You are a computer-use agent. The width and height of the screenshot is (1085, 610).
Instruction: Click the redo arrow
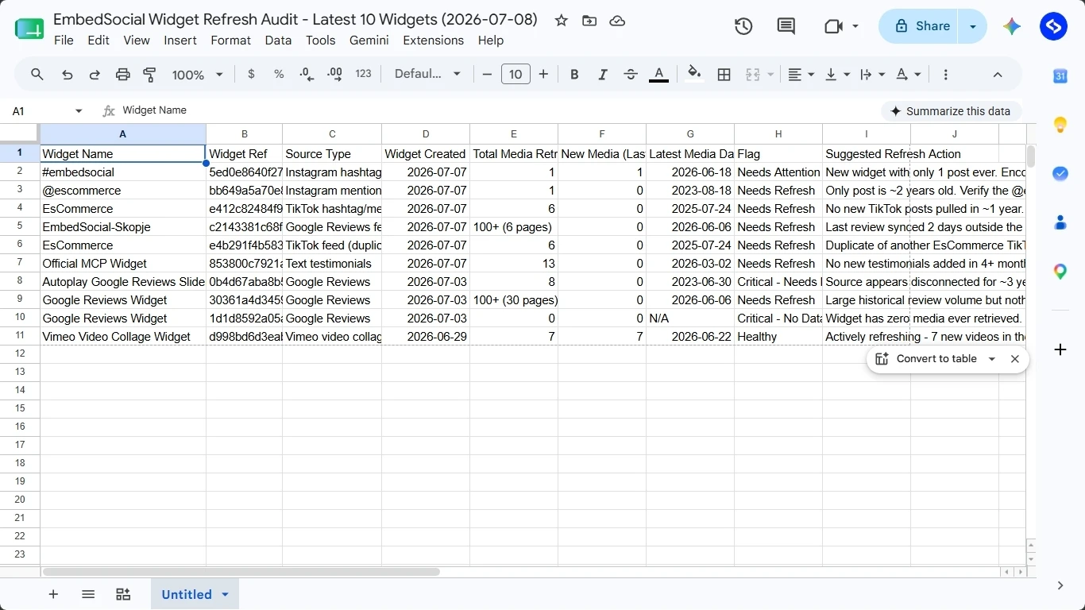95,74
